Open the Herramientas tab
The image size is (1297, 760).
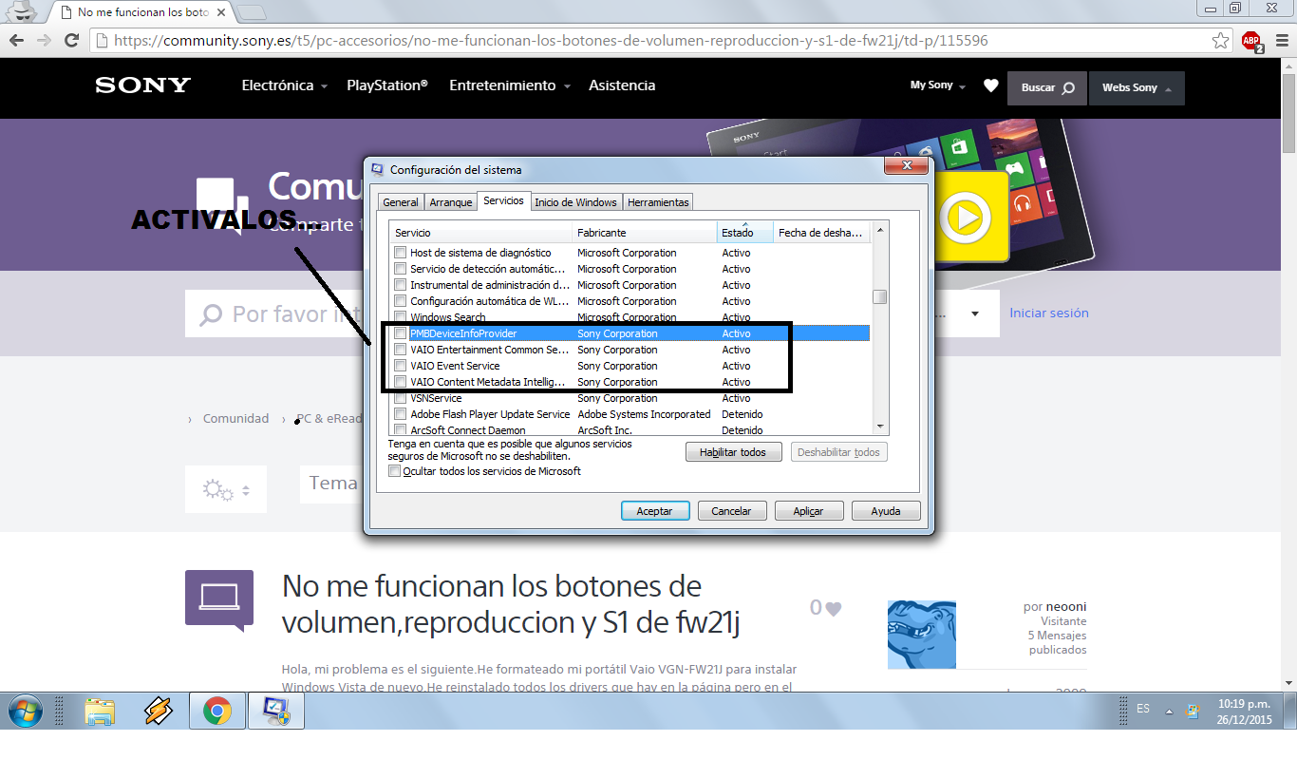point(658,202)
